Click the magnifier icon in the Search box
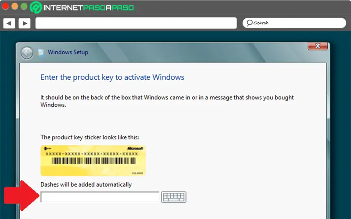 coord(249,23)
